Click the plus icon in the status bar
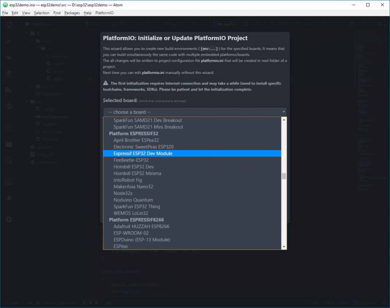Image resolution: width=390 pixels, height=308 pixels. pyautogui.click(x=30, y=303)
